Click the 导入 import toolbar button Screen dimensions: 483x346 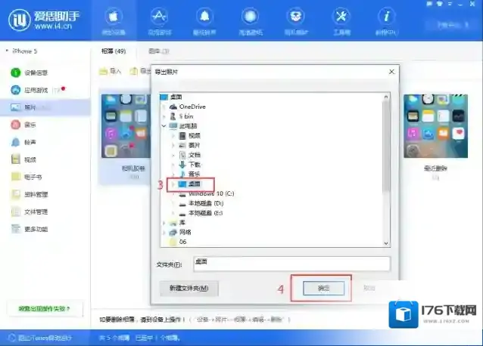pyautogui.click(x=110, y=71)
